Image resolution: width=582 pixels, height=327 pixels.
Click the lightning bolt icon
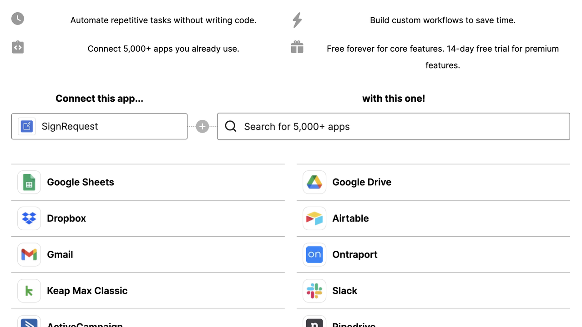point(297,20)
